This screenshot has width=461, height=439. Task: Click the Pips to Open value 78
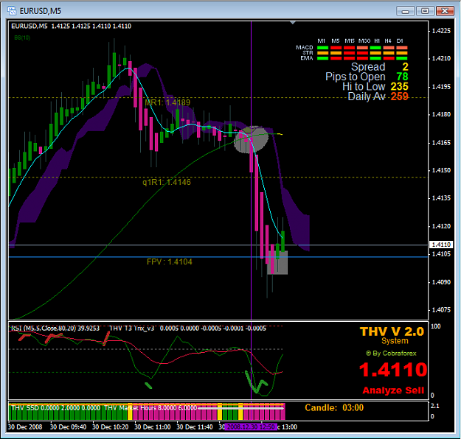click(x=402, y=77)
